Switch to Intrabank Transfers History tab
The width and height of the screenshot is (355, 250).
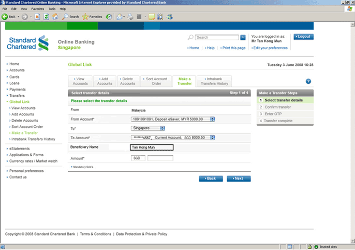214,81
